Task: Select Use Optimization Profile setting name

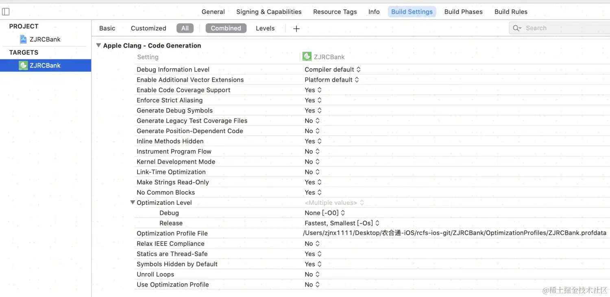Action: pyautogui.click(x=173, y=285)
